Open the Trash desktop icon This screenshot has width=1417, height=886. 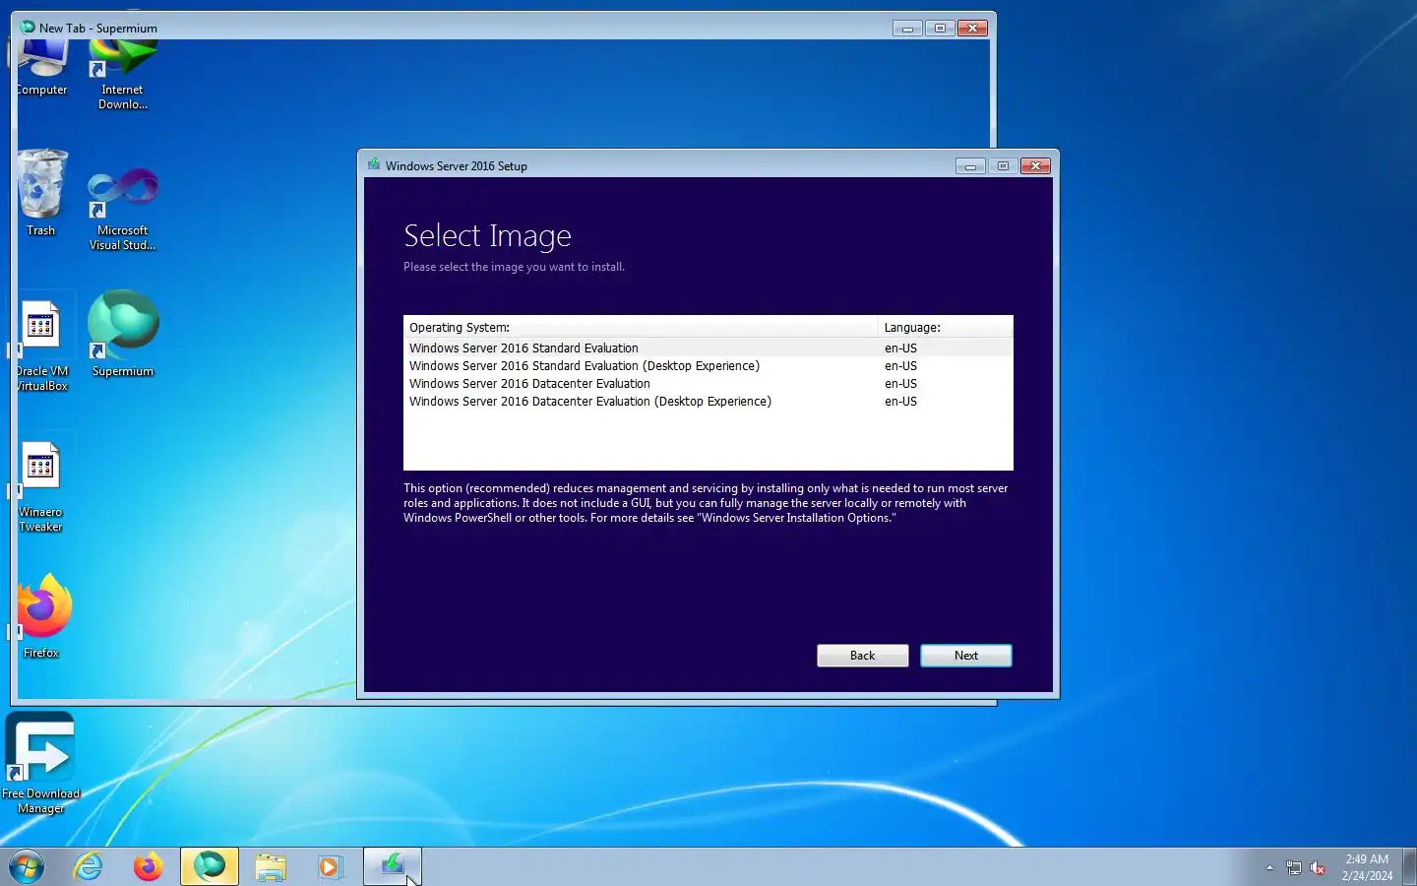coord(41,193)
